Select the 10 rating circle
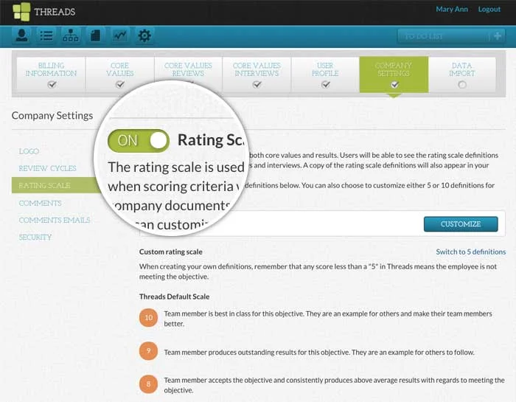 tap(148, 317)
